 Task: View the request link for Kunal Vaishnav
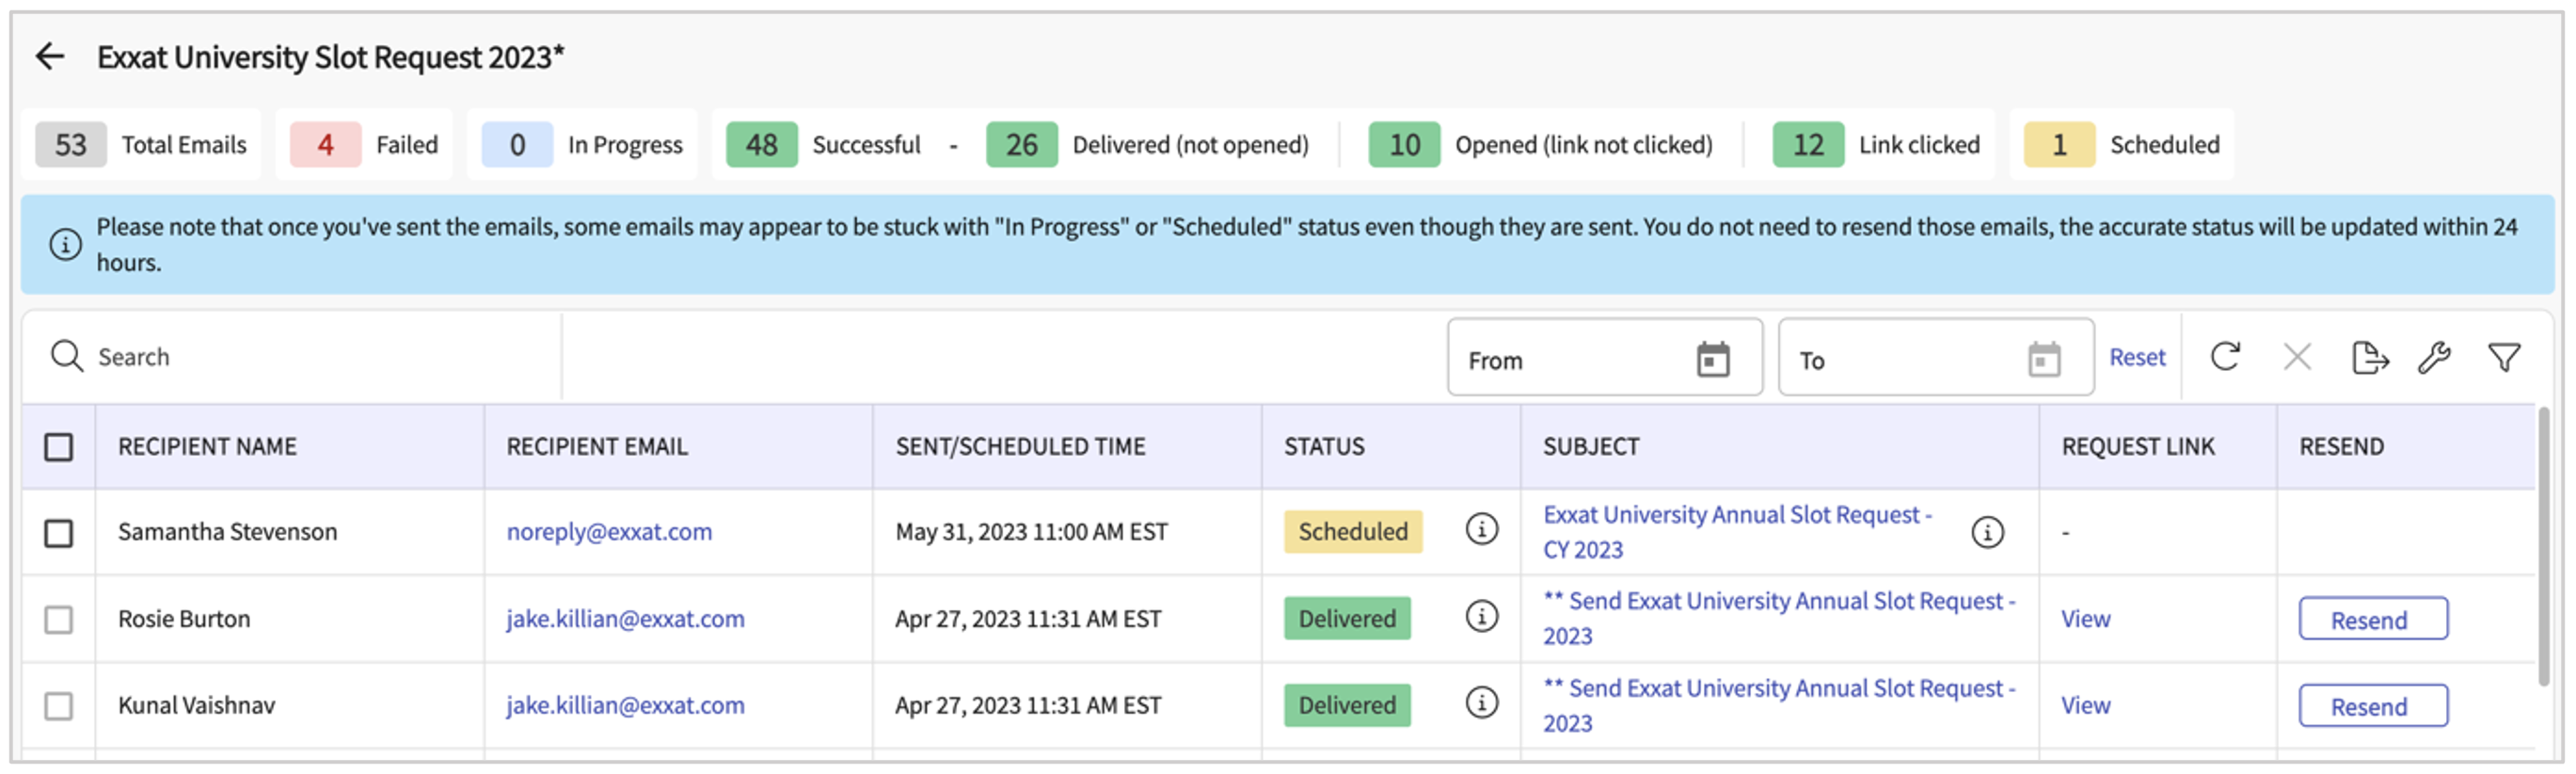[2086, 706]
